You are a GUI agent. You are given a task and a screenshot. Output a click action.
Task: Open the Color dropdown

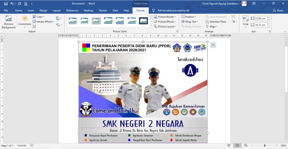(39, 17)
